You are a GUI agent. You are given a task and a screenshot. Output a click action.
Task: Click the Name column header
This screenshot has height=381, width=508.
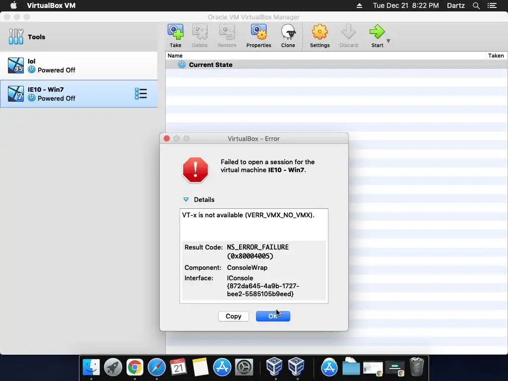tap(175, 56)
